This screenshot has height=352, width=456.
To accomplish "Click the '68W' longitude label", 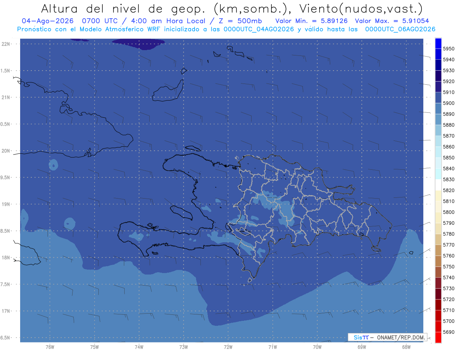I will click(x=406, y=347).
